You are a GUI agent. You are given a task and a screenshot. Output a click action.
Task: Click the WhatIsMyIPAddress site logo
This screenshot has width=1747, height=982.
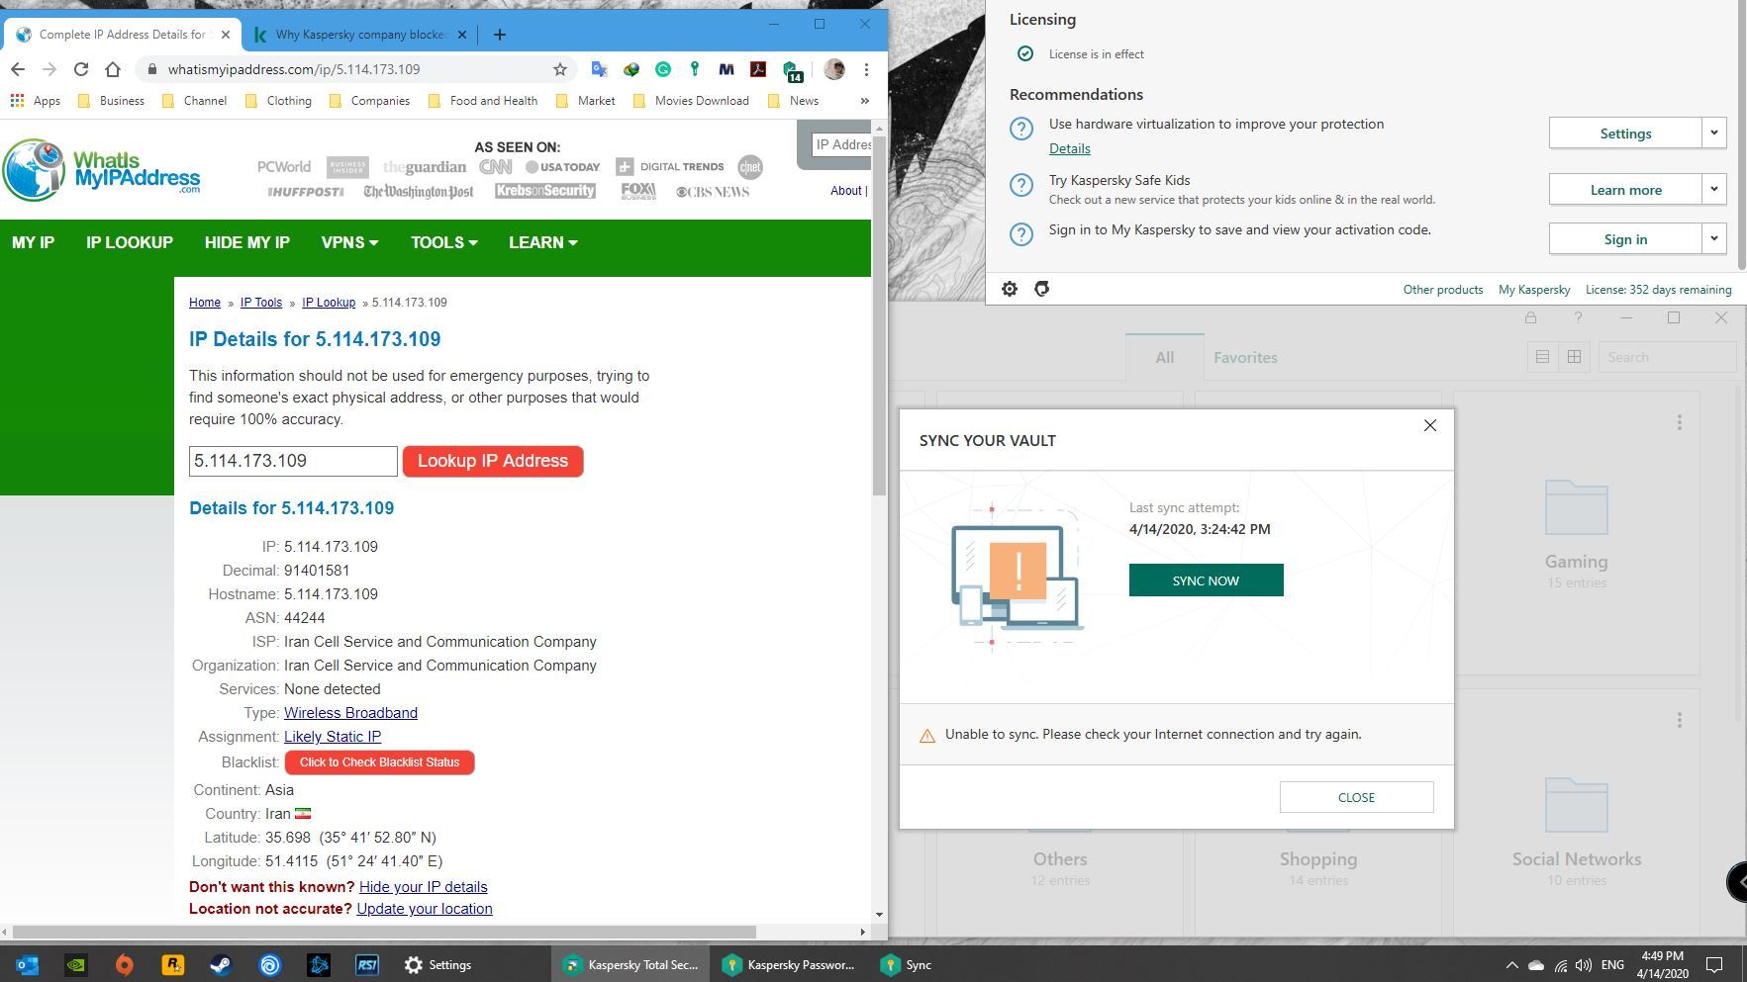click(102, 169)
